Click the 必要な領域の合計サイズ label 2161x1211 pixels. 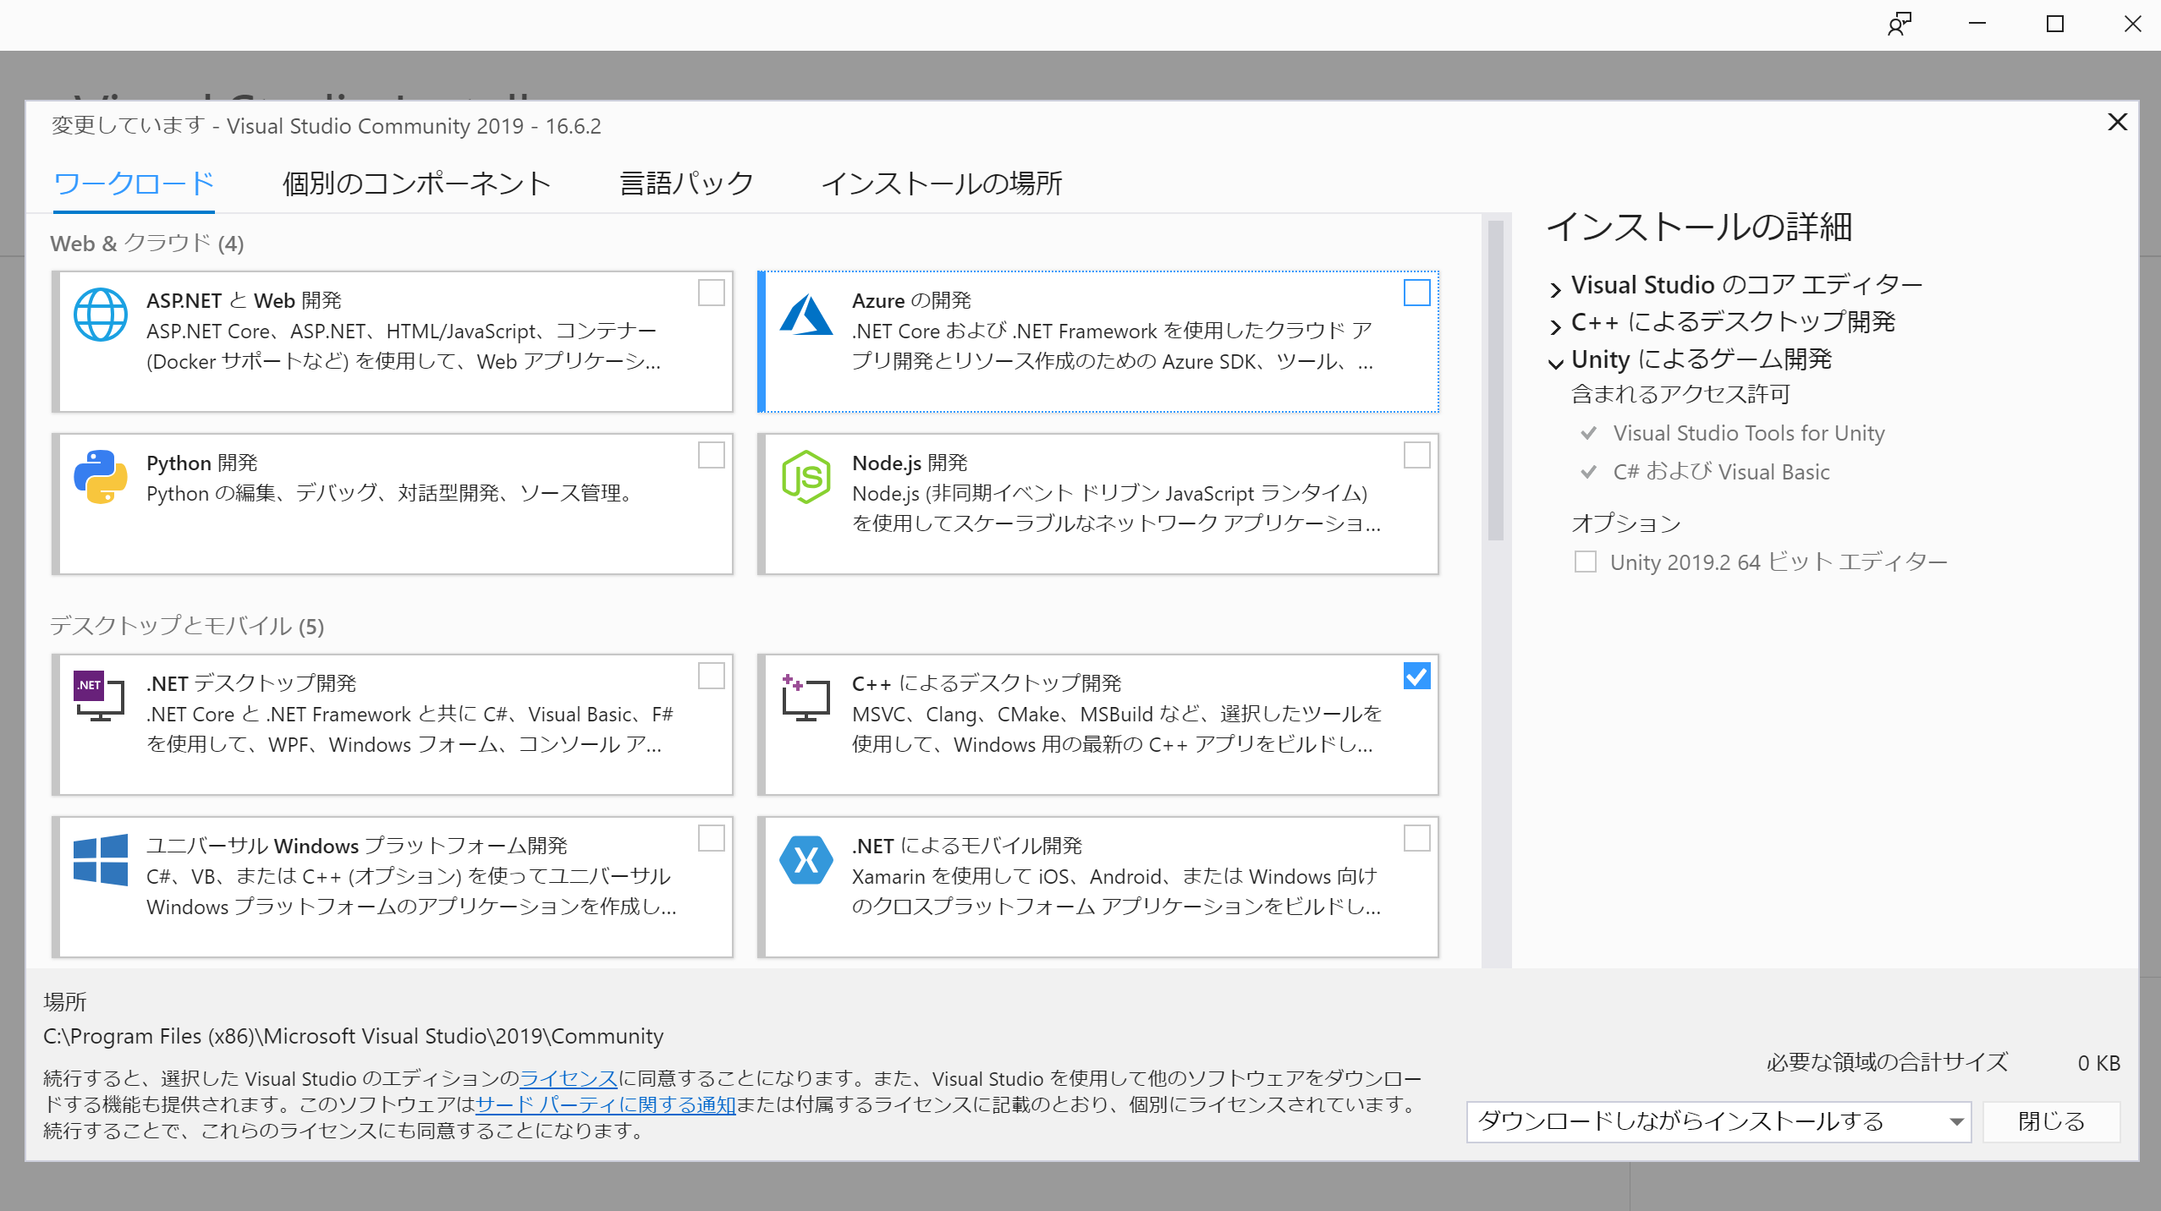[1887, 1062]
